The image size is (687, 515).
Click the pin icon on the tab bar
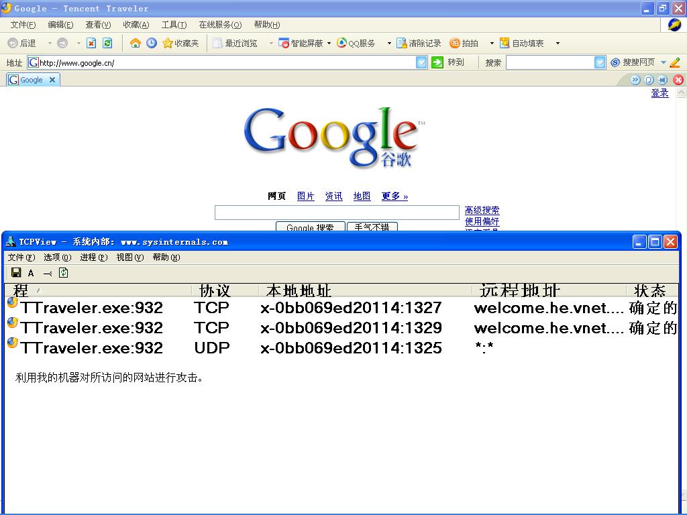662,80
